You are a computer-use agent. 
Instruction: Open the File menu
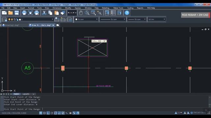pyautogui.click(x=3, y=8)
